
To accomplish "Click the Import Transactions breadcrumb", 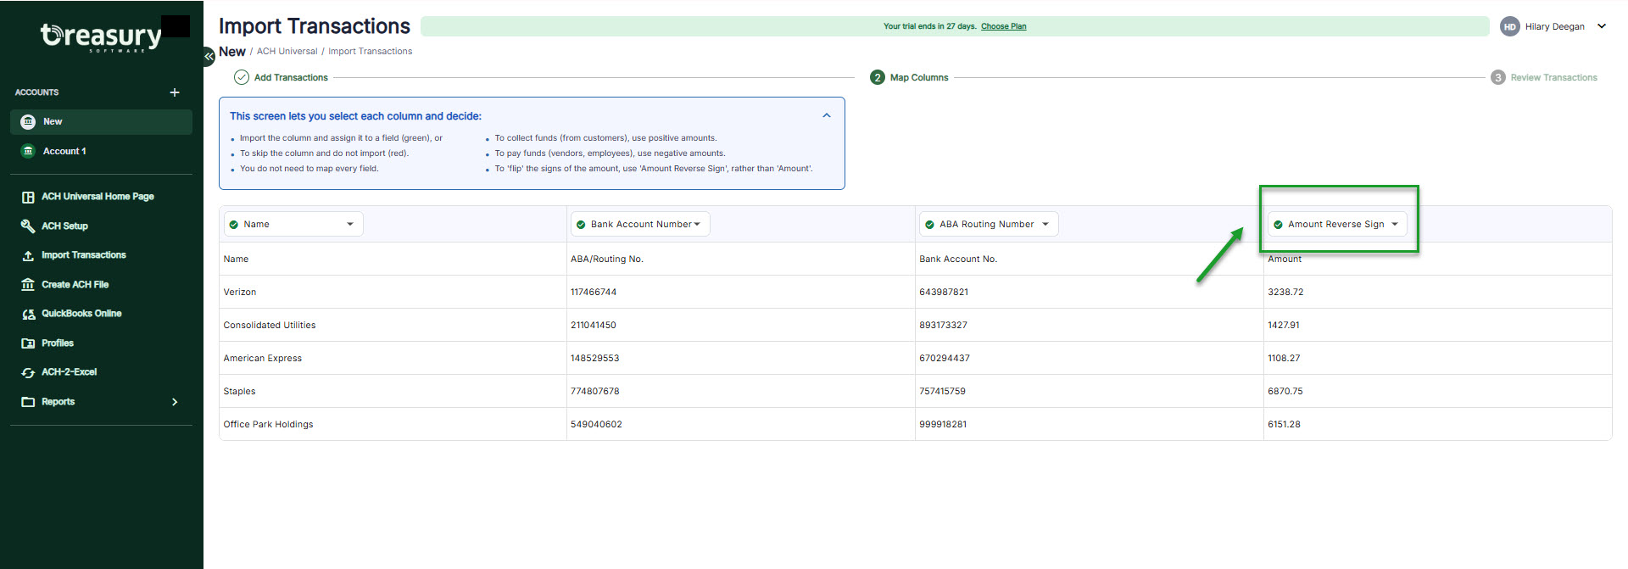I will [x=370, y=52].
